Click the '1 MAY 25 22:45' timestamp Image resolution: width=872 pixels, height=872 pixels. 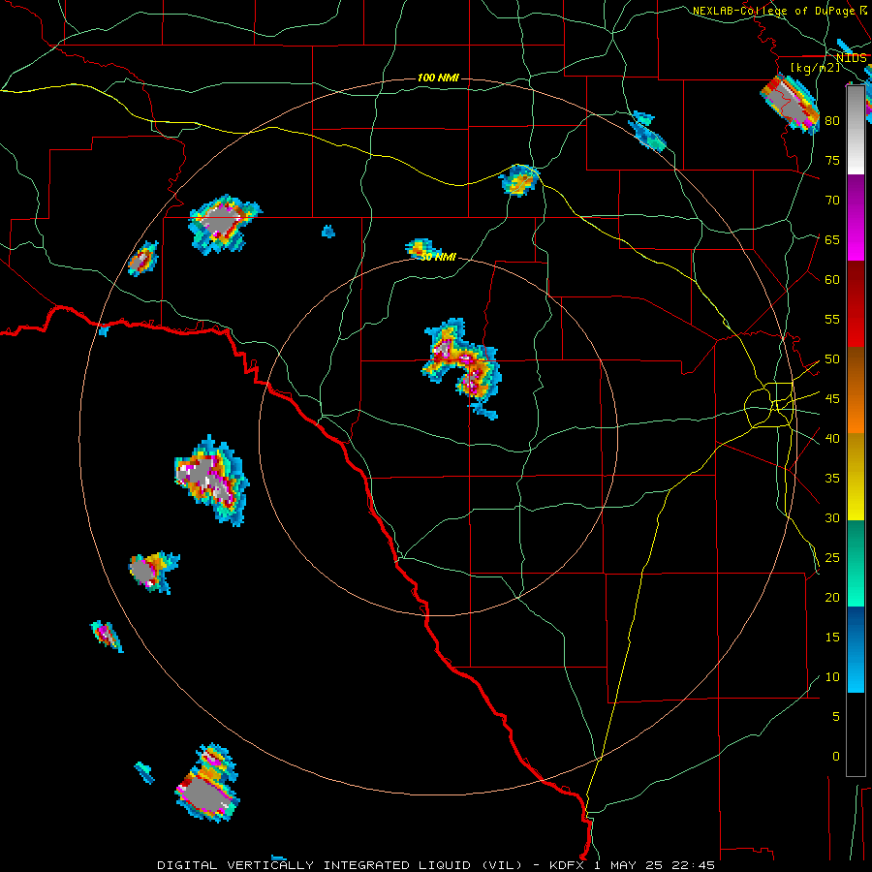654,865
